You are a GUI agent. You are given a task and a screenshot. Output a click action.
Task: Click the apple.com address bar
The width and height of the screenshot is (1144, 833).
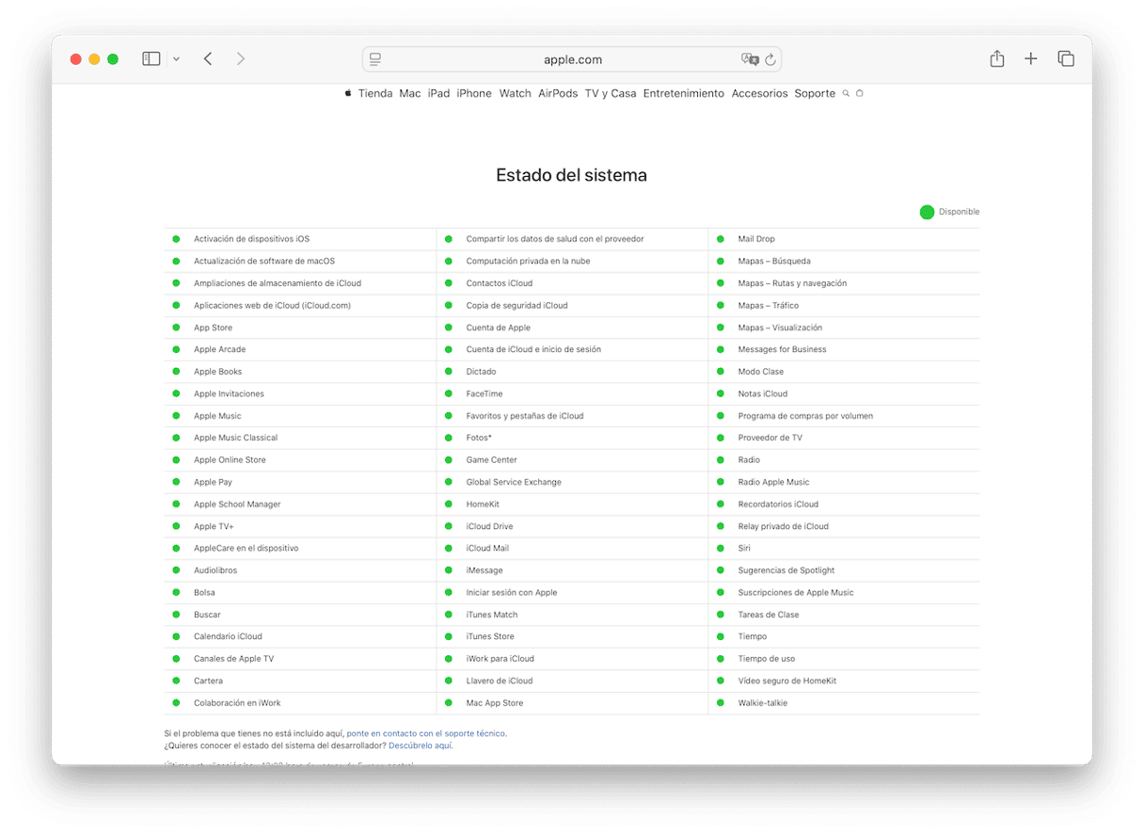(572, 59)
